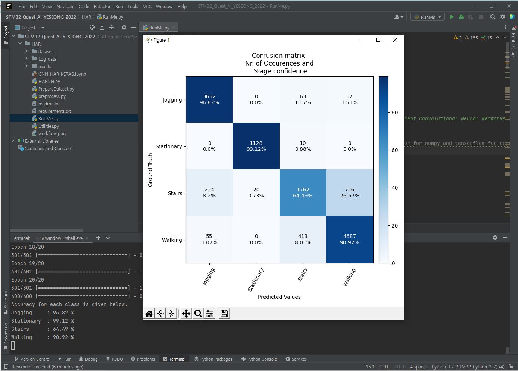Open Search Everywhere magnifier
The height and width of the screenshot is (371, 518).
pyautogui.click(x=493, y=17)
